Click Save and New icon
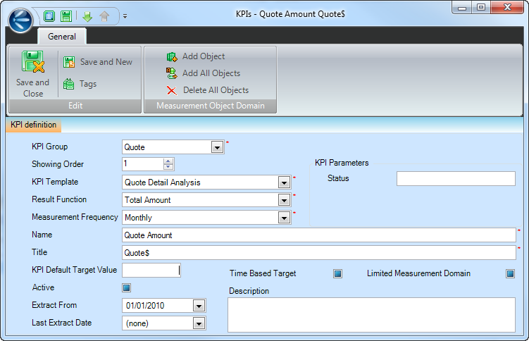Viewport: 529px width, 341px height. tap(69, 62)
